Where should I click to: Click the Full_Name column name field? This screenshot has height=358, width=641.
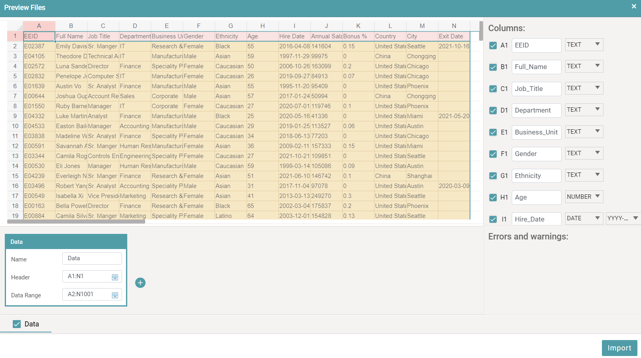pos(536,67)
